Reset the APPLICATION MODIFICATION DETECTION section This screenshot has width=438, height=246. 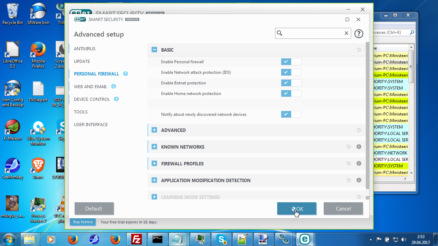[x=348, y=180]
